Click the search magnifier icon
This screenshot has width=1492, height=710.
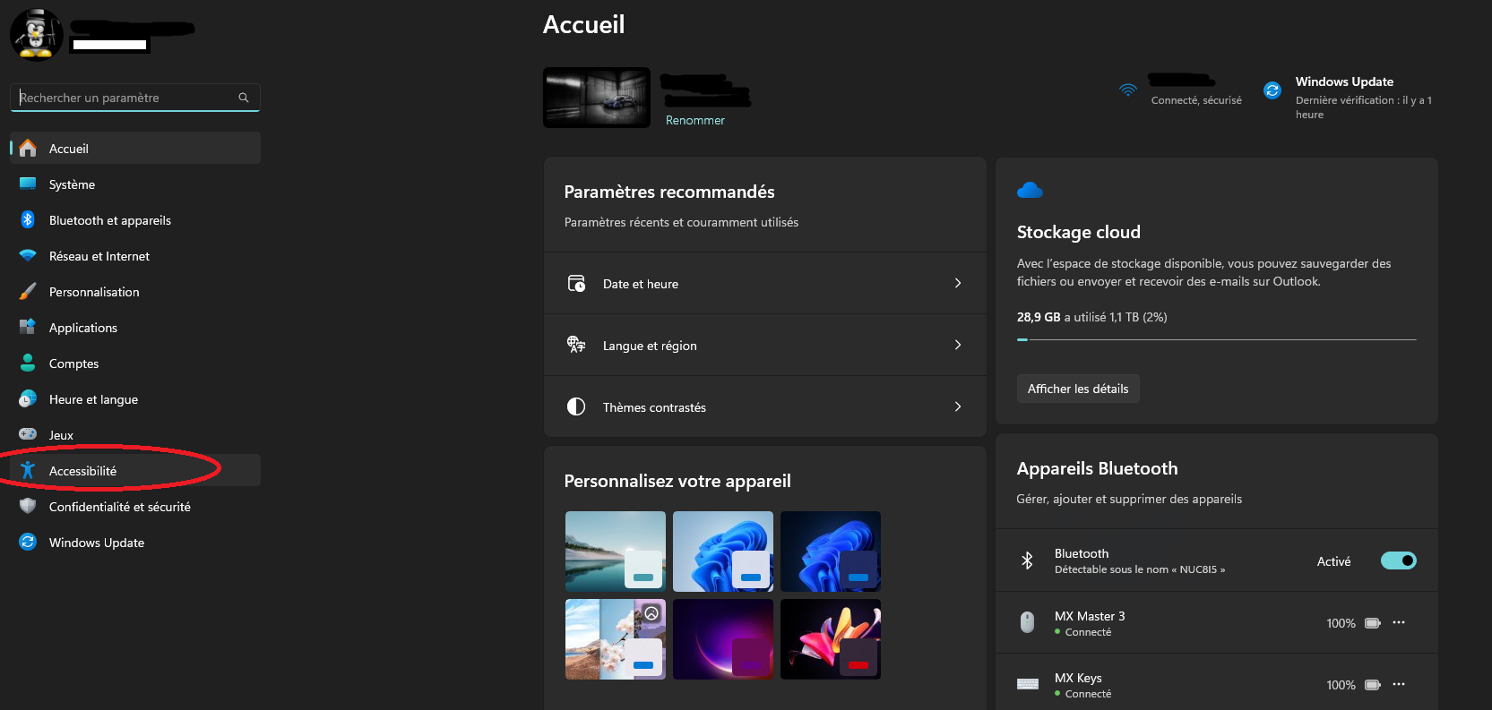coord(244,98)
